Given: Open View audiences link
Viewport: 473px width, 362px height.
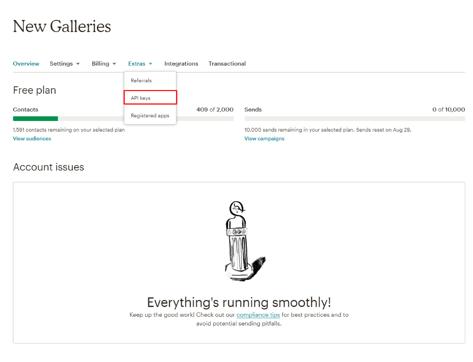Looking at the screenshot, I should [x=32, y=138].
